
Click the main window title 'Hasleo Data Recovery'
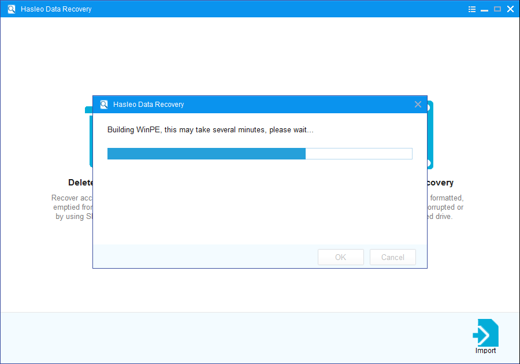[x=56, y=9]
